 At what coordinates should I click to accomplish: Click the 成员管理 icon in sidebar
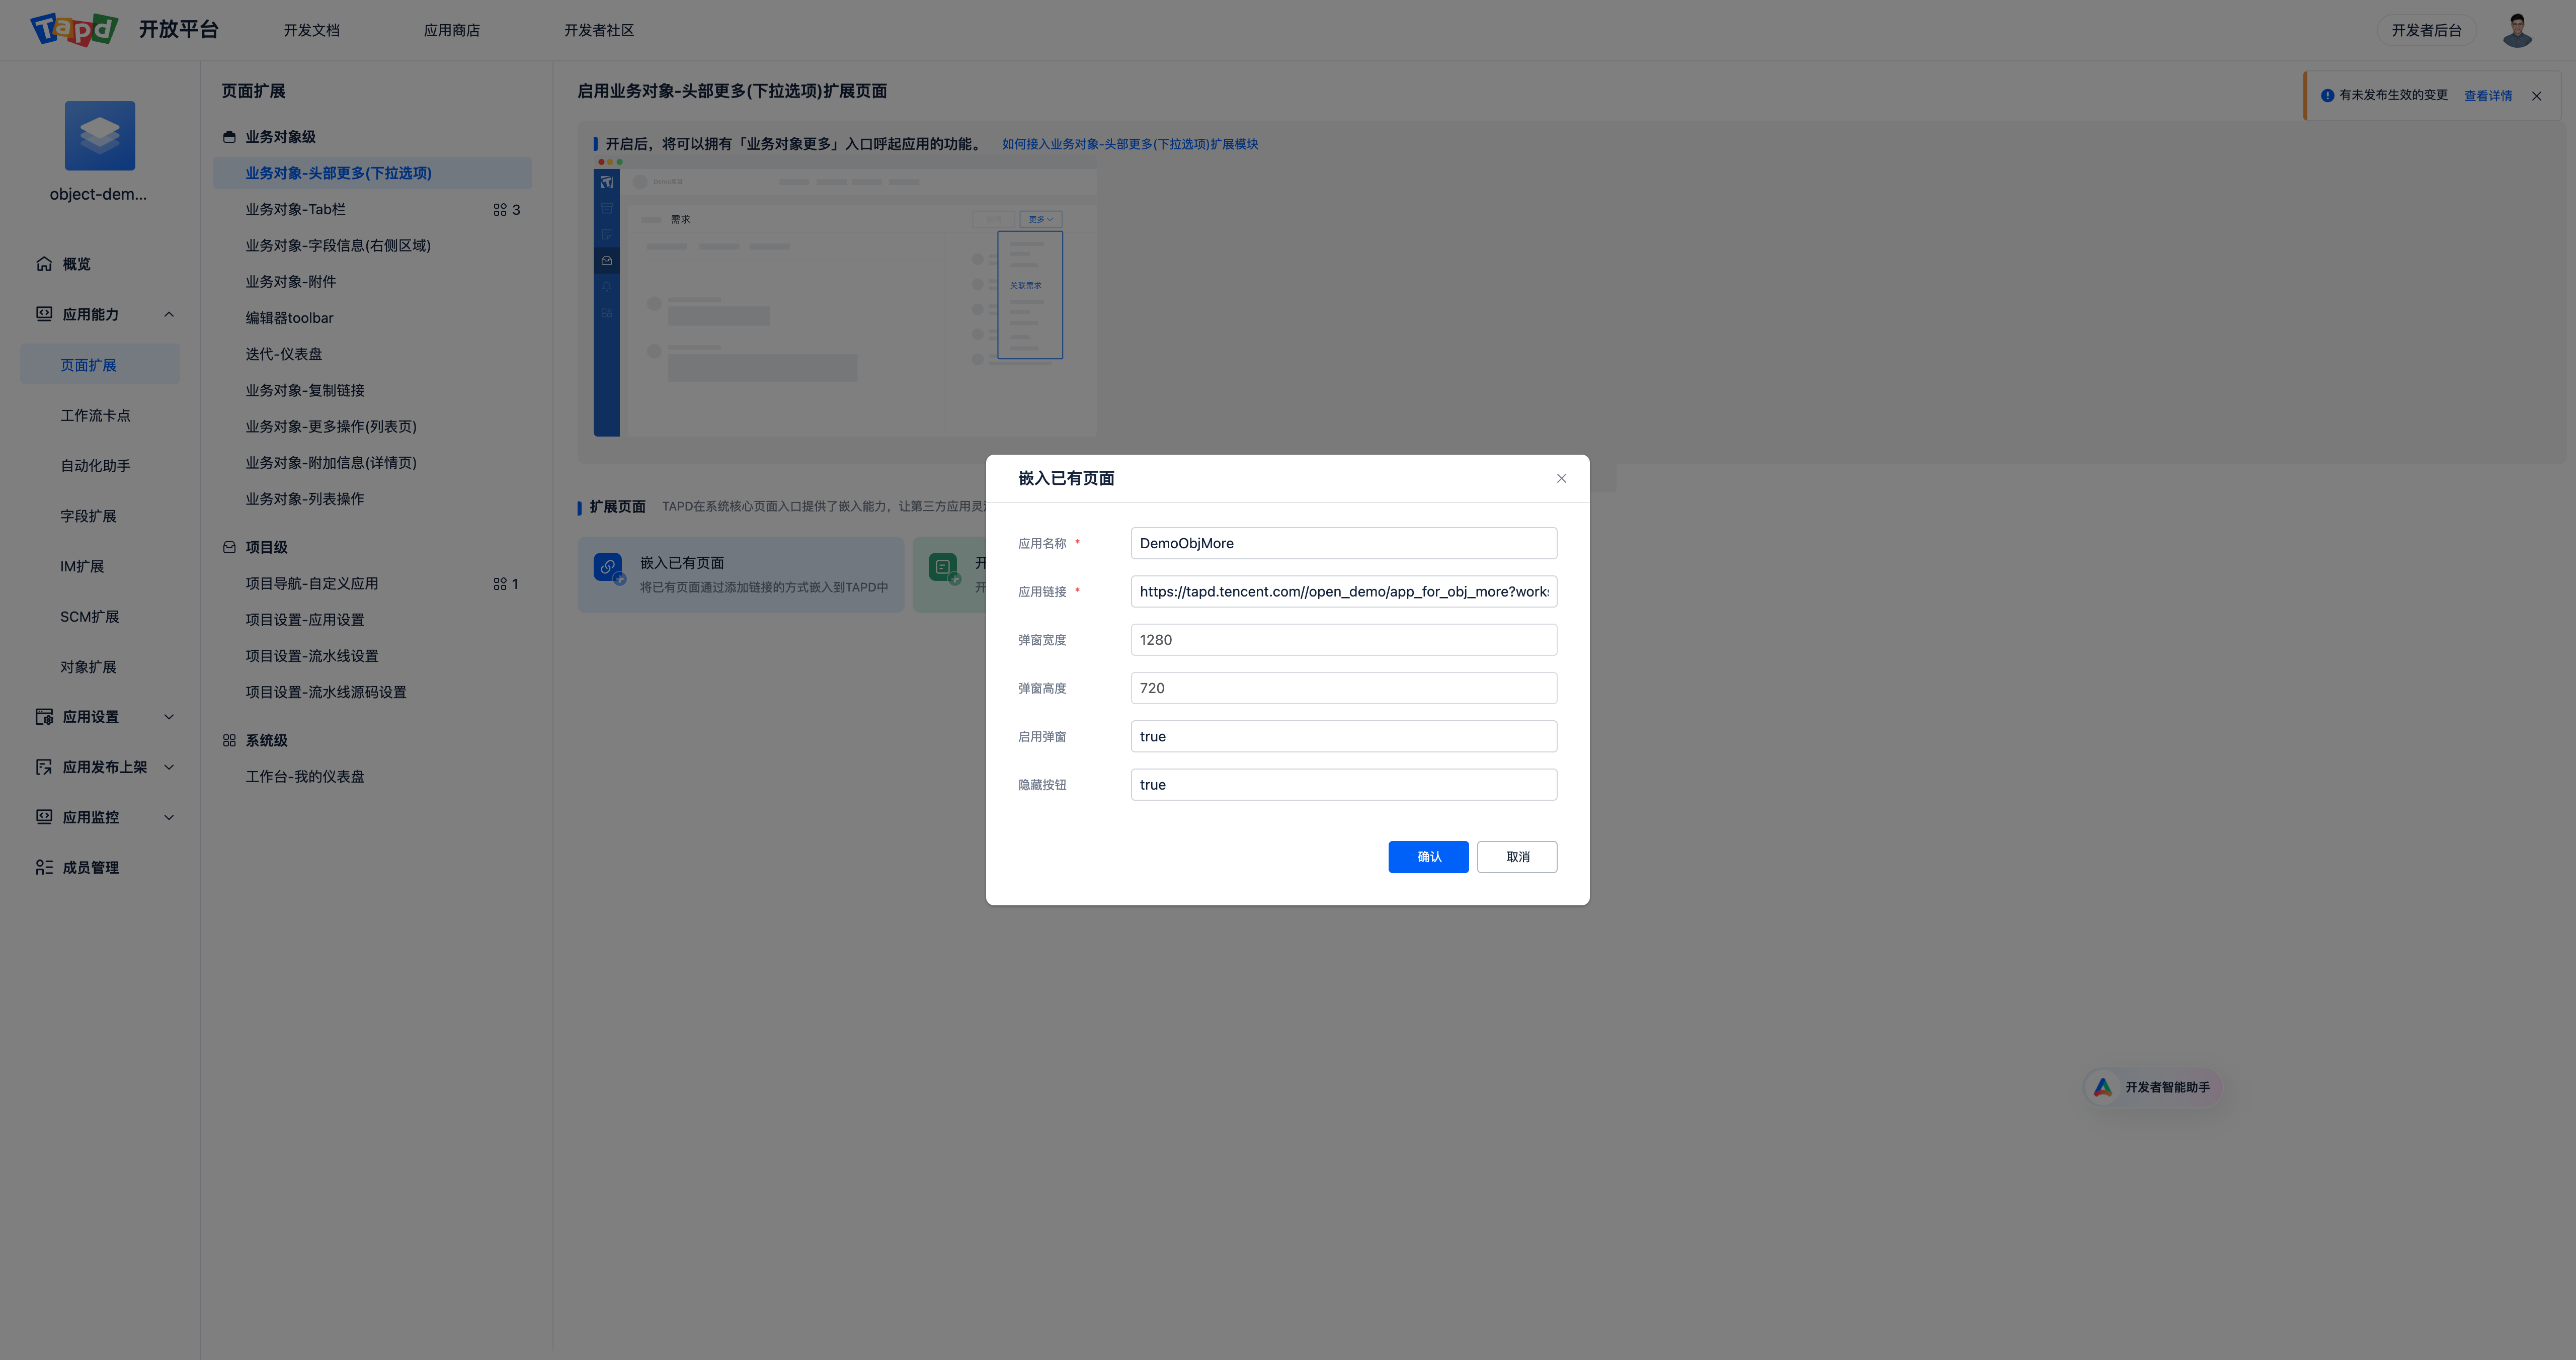pos(44,867)
